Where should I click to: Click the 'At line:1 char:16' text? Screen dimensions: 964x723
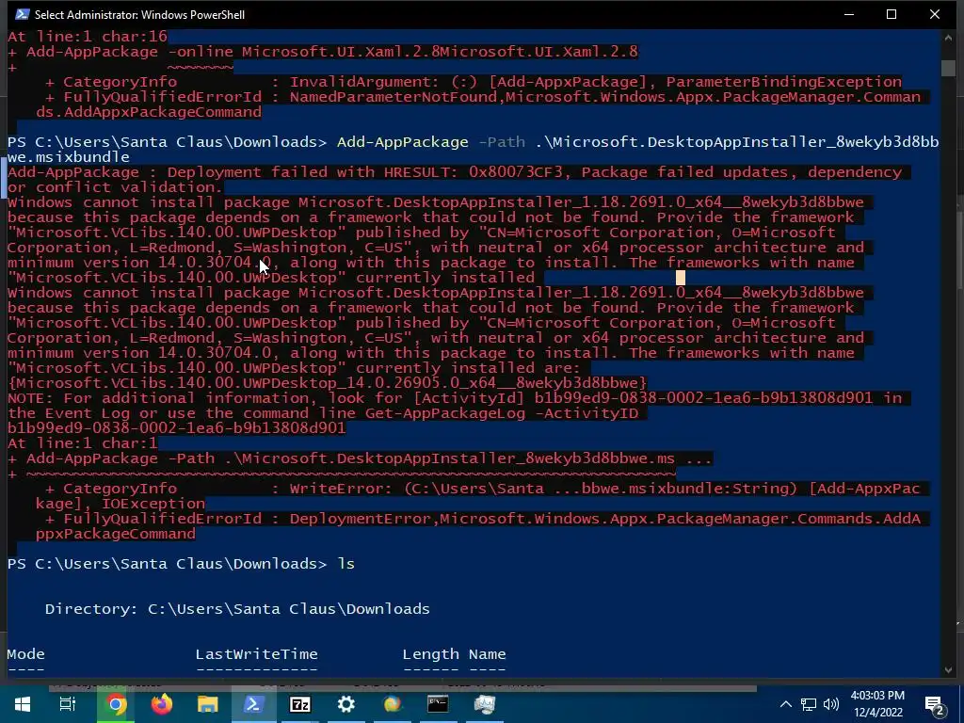point(88,37)
